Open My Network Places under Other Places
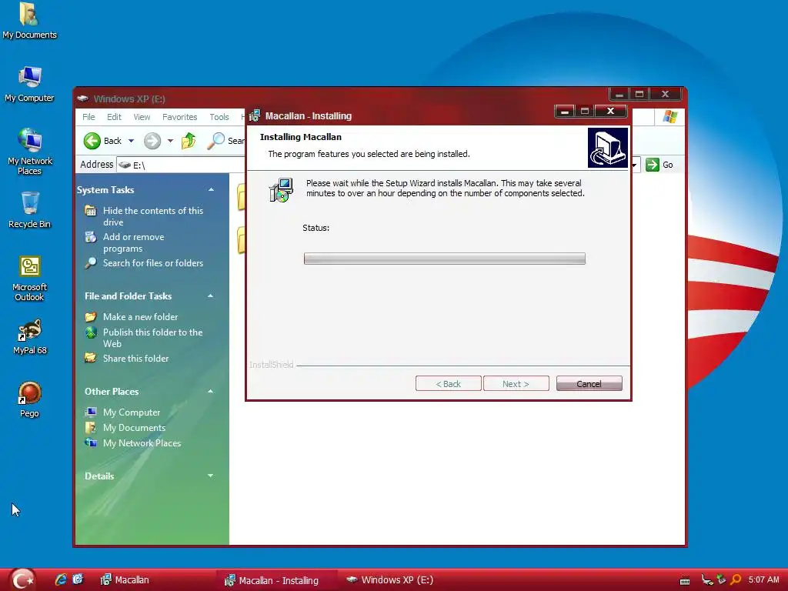This screenshot has height=591, width=788. pos(142,442)
